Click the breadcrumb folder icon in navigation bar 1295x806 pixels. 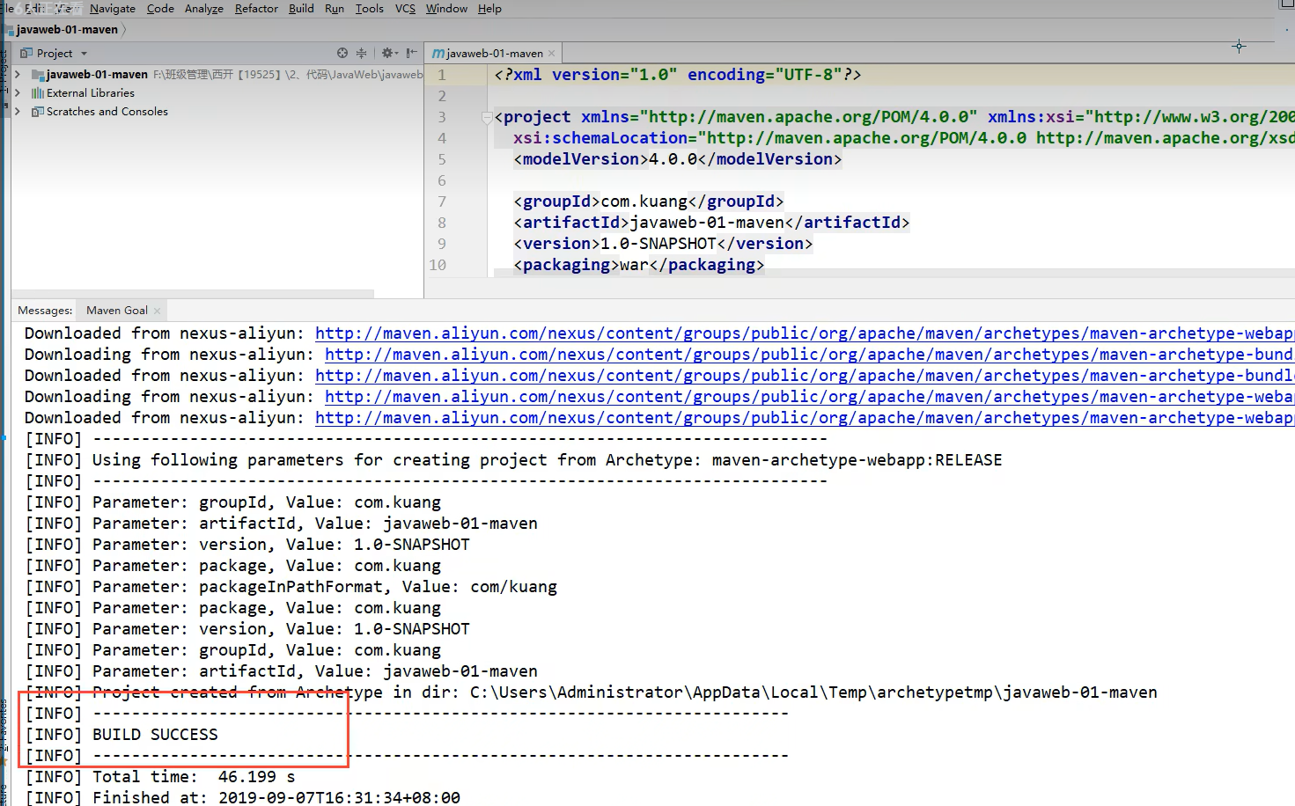tap(10, 30)
